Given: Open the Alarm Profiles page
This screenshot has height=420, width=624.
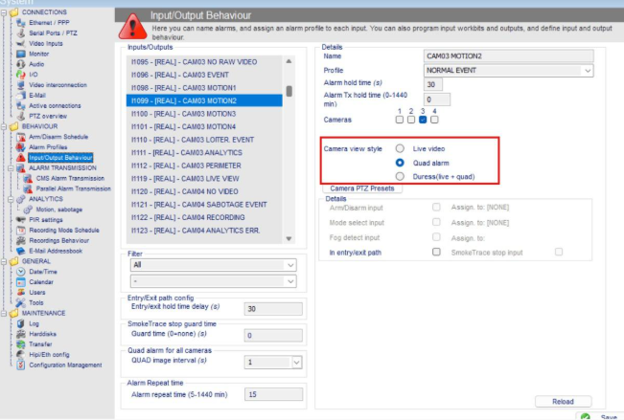Looking at the screenshot, I should click(x=48, y=146).
